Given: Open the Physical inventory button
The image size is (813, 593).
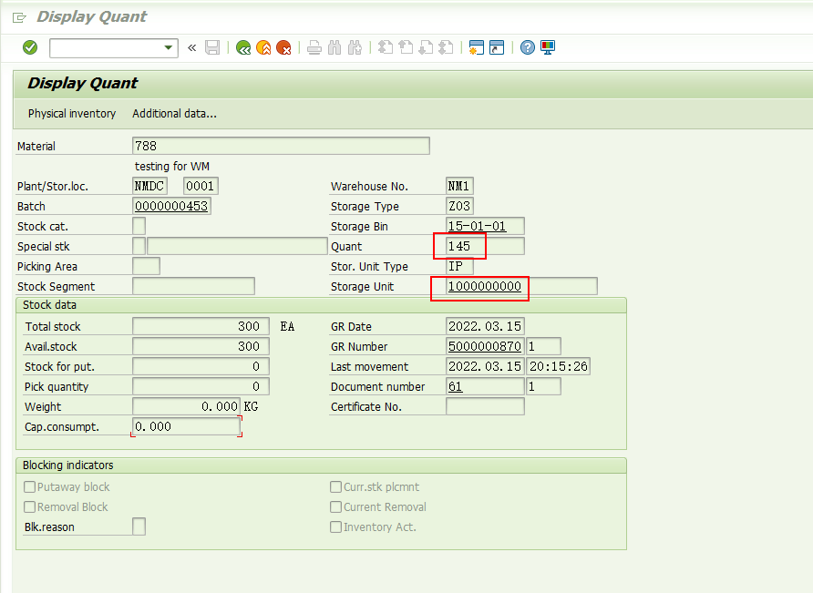Looking at the screenshot, I should tap(72, 114).
